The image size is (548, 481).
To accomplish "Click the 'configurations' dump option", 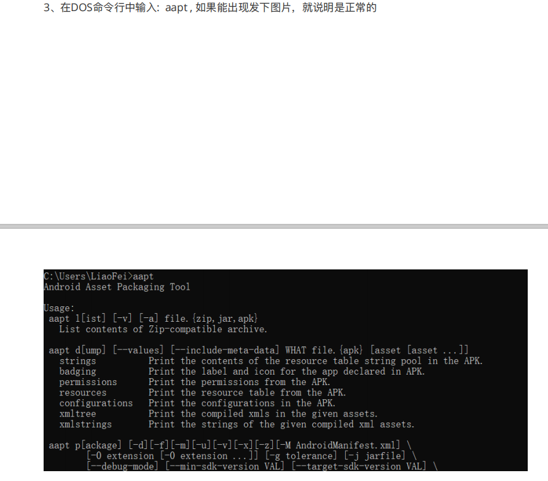I will 96,403.
